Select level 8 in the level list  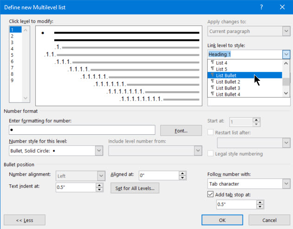point(16,74)
